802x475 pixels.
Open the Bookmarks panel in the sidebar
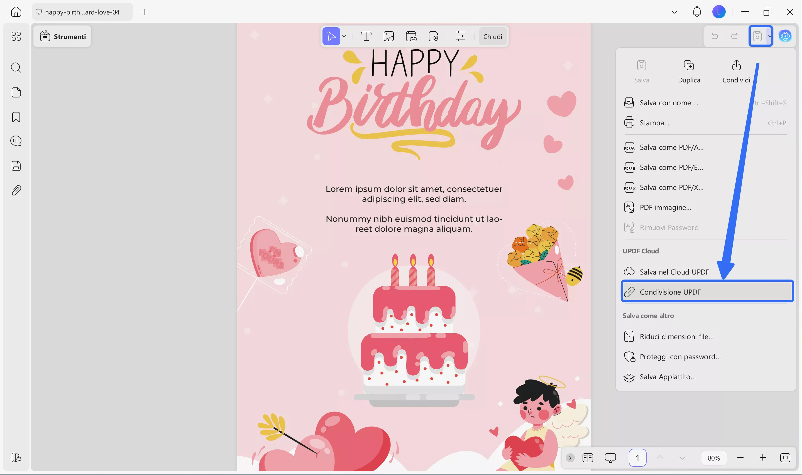16,117
